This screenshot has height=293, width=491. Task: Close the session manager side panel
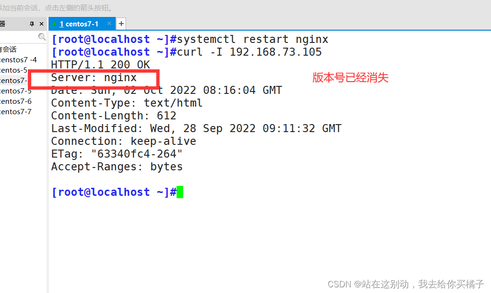pos(42,24)
